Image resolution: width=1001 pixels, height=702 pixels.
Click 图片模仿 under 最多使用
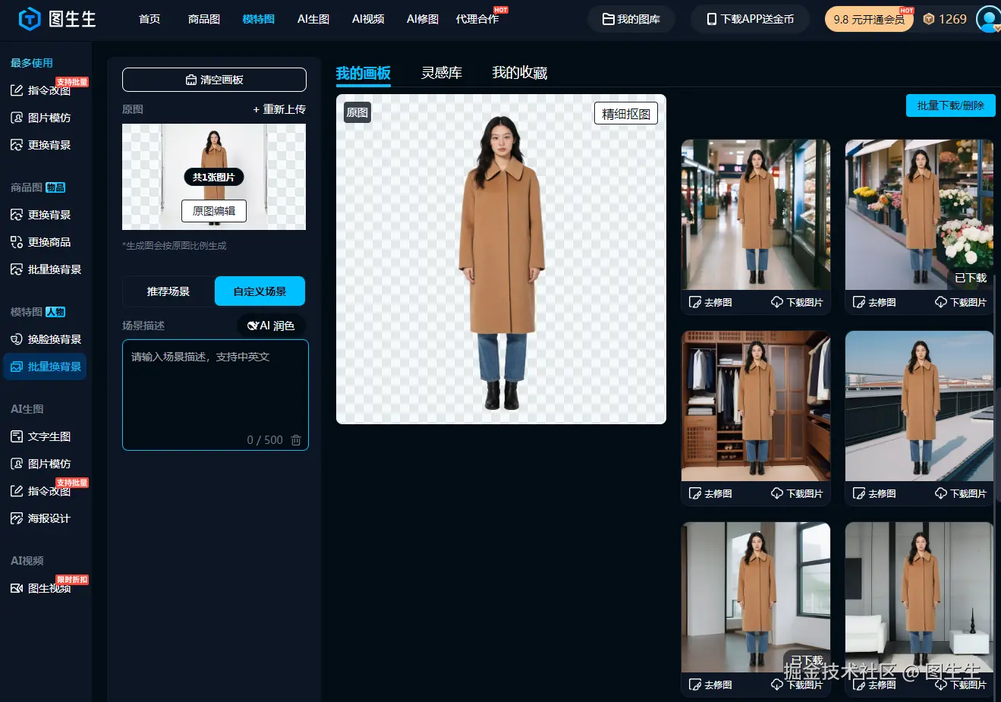[x=41, y=118]
